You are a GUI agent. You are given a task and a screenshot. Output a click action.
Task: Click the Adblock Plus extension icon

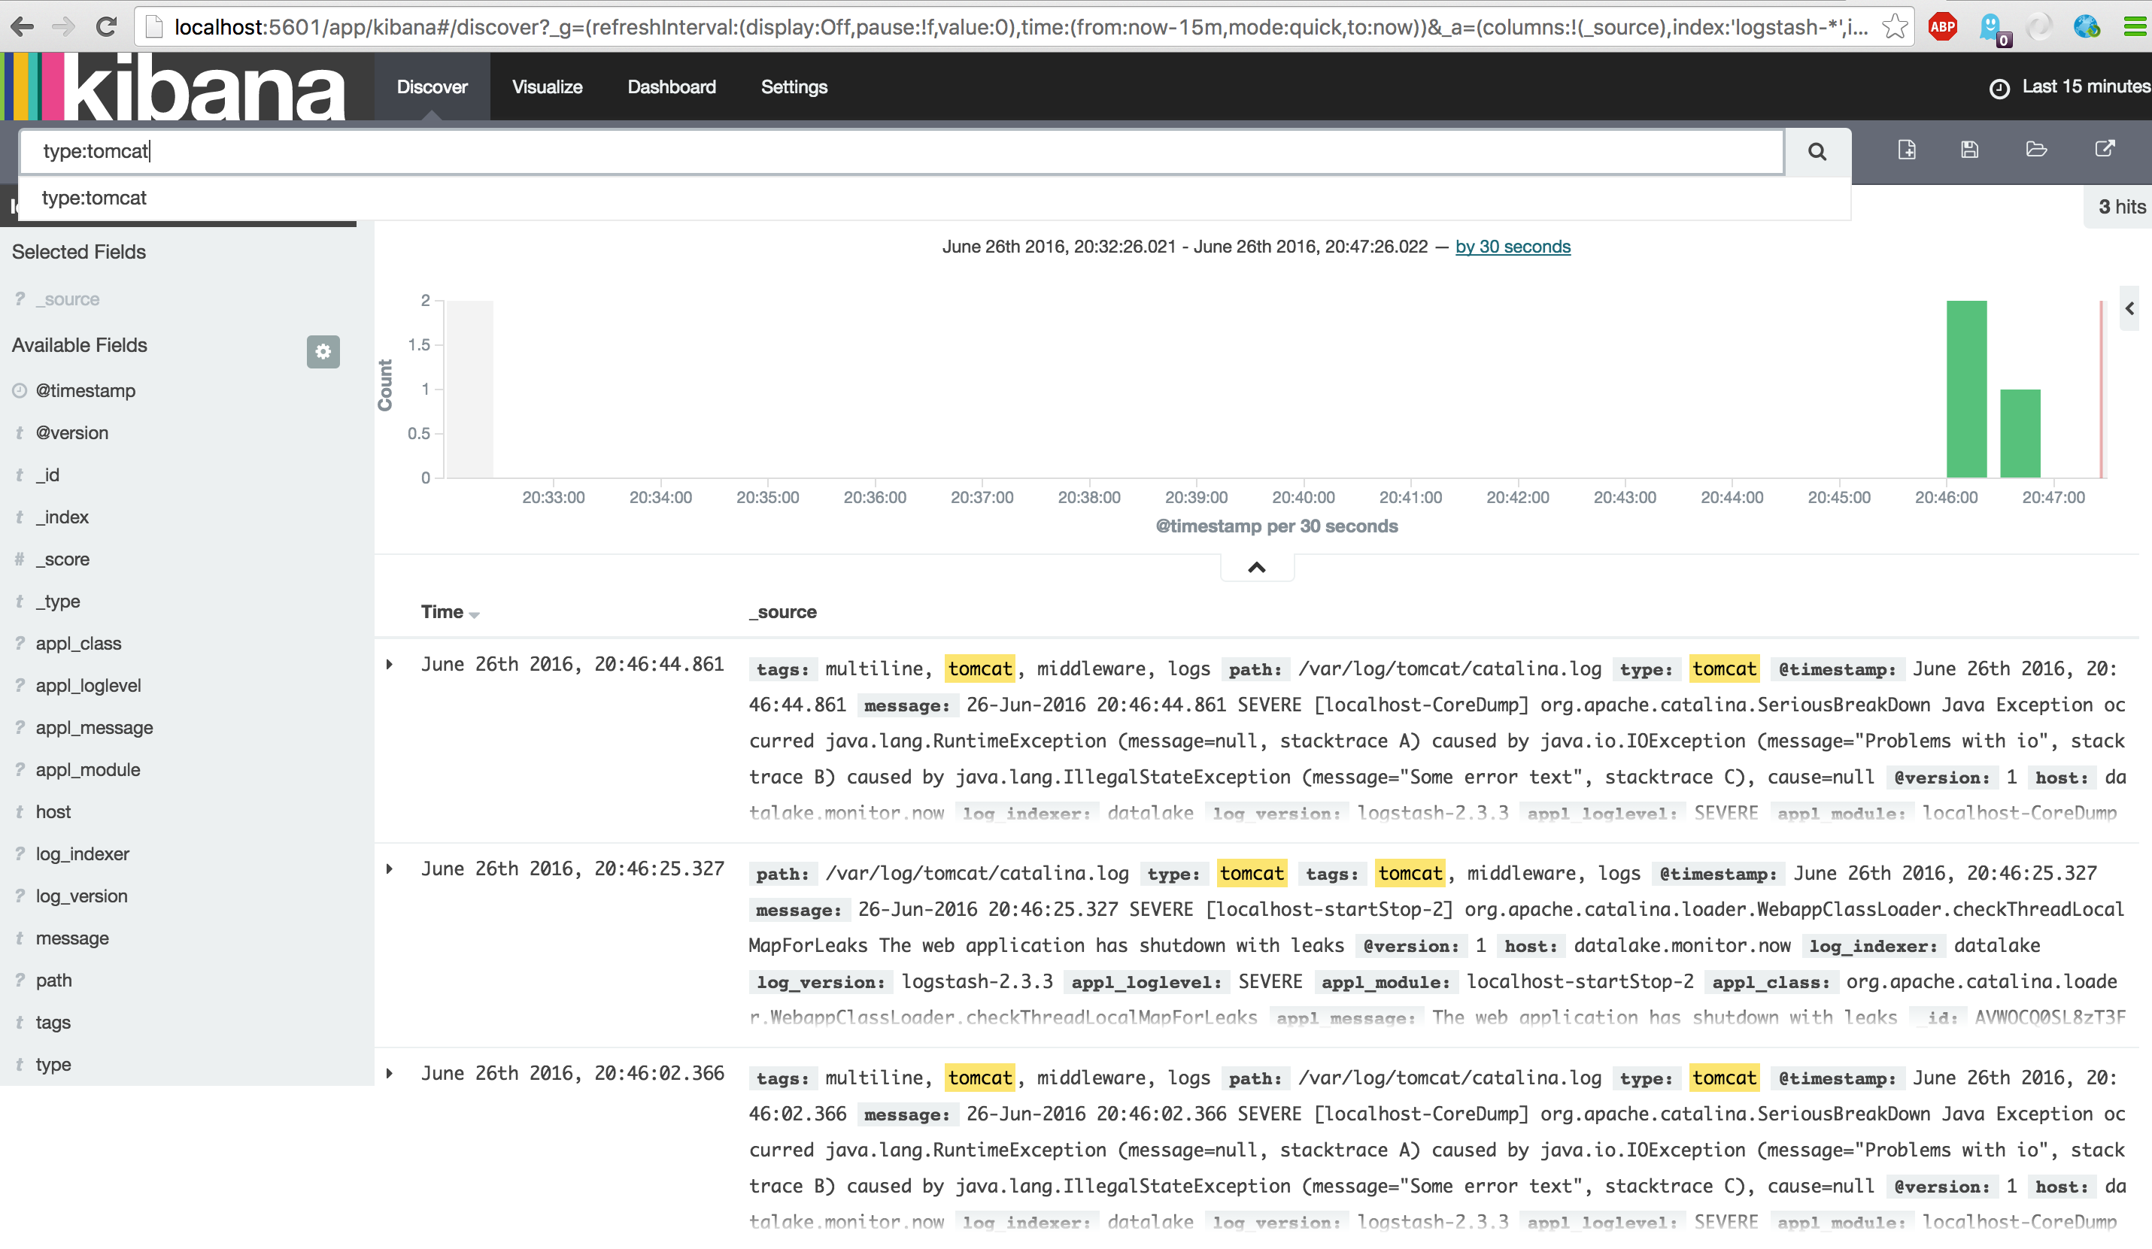click(x=1943, y=26)
